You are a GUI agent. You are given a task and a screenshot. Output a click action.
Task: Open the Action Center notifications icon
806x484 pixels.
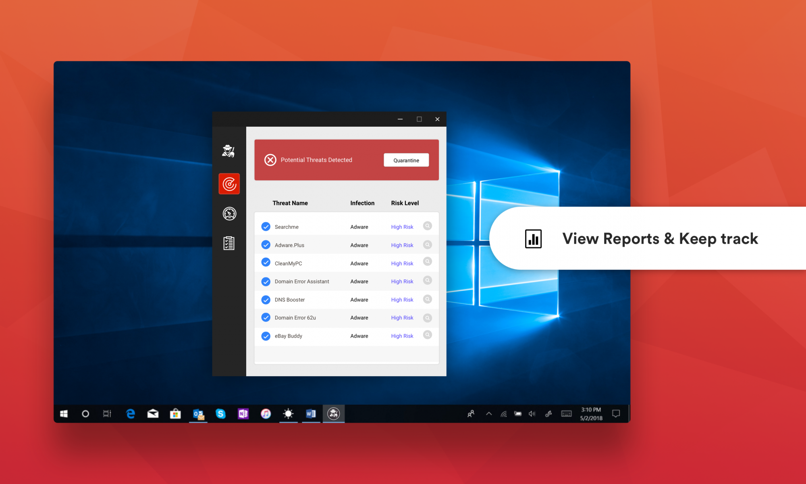click(616, 414)
